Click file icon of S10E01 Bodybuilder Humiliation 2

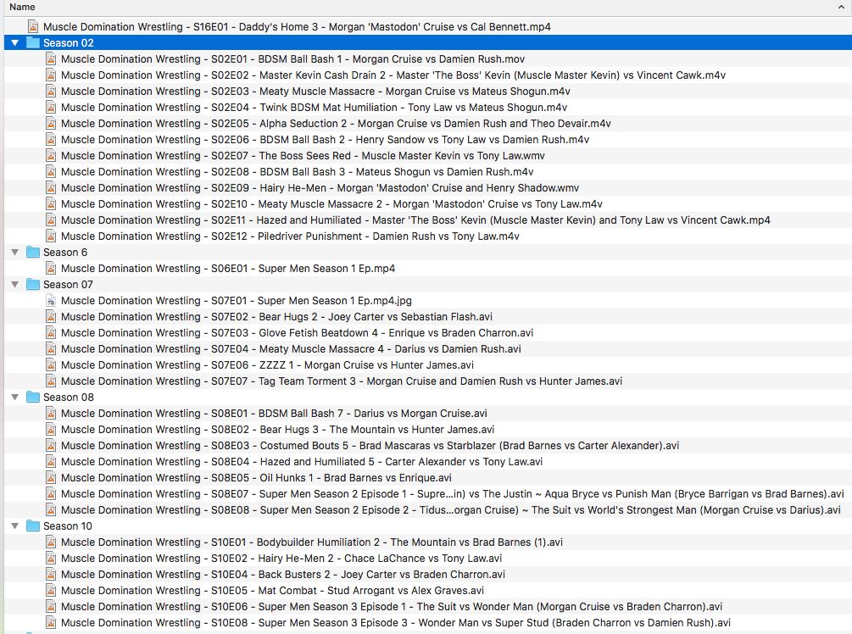point(51,542)
